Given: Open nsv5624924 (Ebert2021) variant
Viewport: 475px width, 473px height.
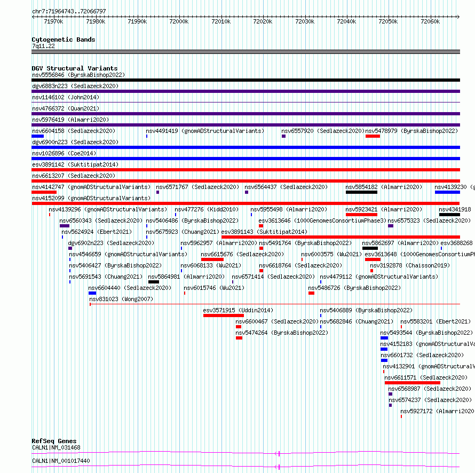Looking at the screenshot, I should 97,232.
